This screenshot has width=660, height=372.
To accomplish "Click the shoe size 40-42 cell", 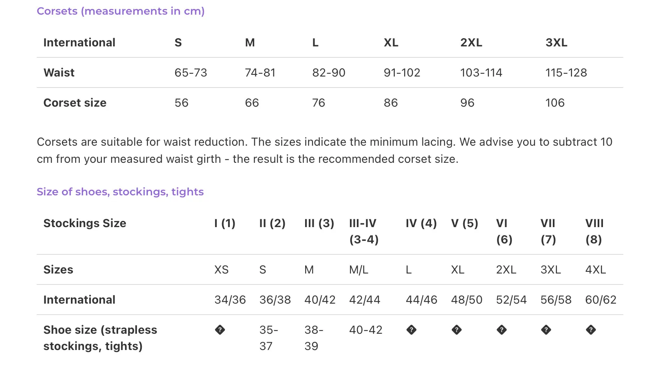I will coord(366,330).
